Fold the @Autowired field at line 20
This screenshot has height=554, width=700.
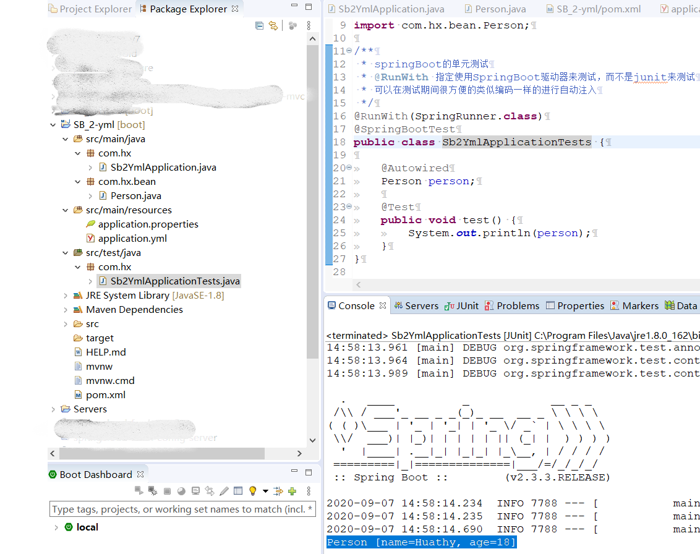349,168
